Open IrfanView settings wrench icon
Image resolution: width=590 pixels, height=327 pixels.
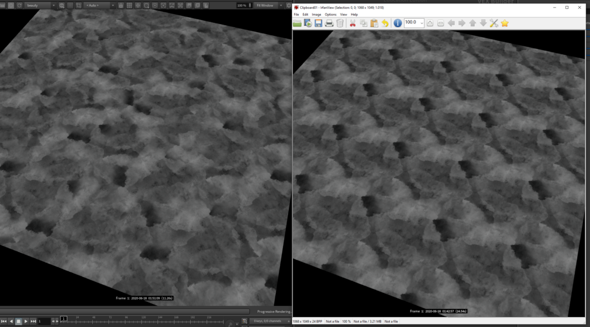pos(494,23)
